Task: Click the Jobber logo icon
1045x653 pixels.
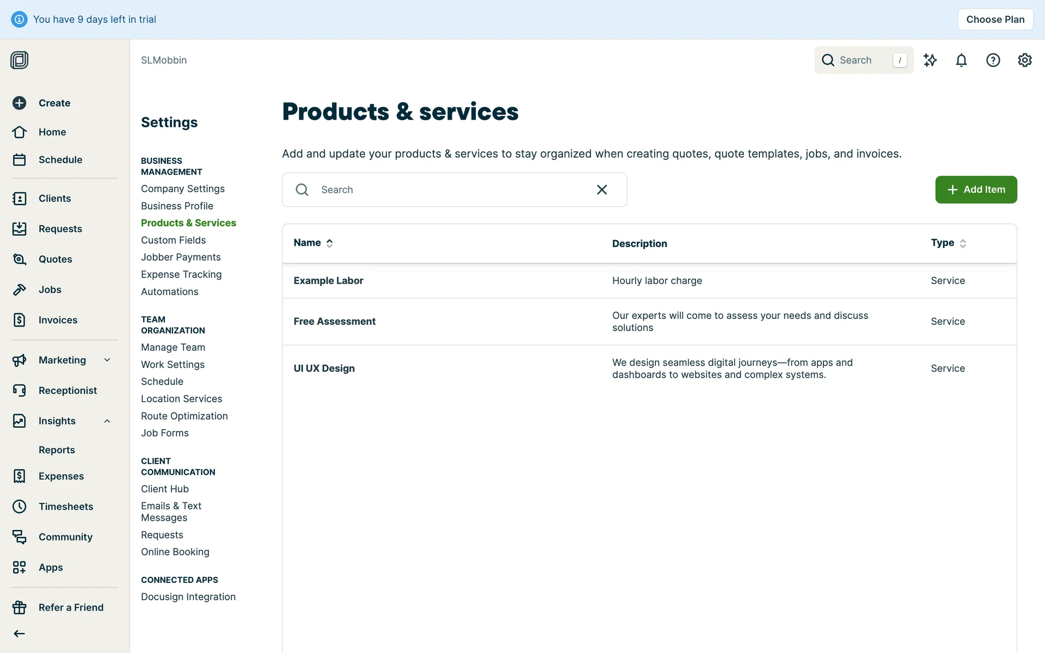Action: pyautogui.click(x=20, y=60)
